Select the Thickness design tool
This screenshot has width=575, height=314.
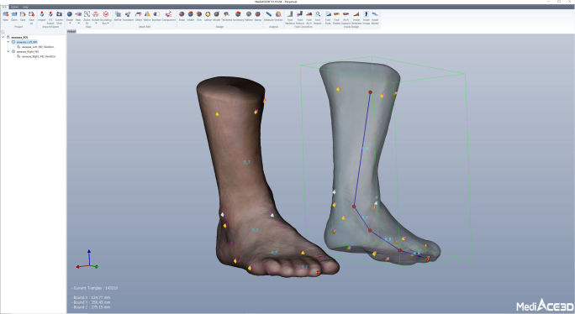[x=226, y=16]
